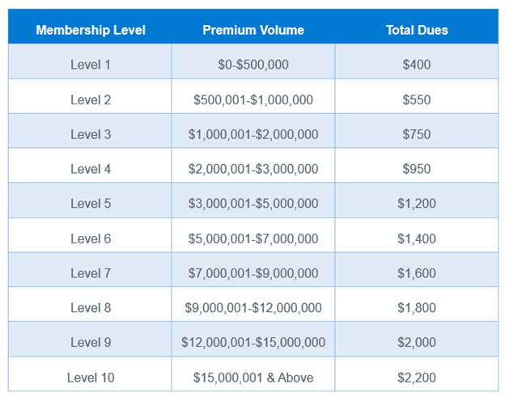
Task: Select the $9,000,001-$12,000,000 cell
Action: [253, 307]
